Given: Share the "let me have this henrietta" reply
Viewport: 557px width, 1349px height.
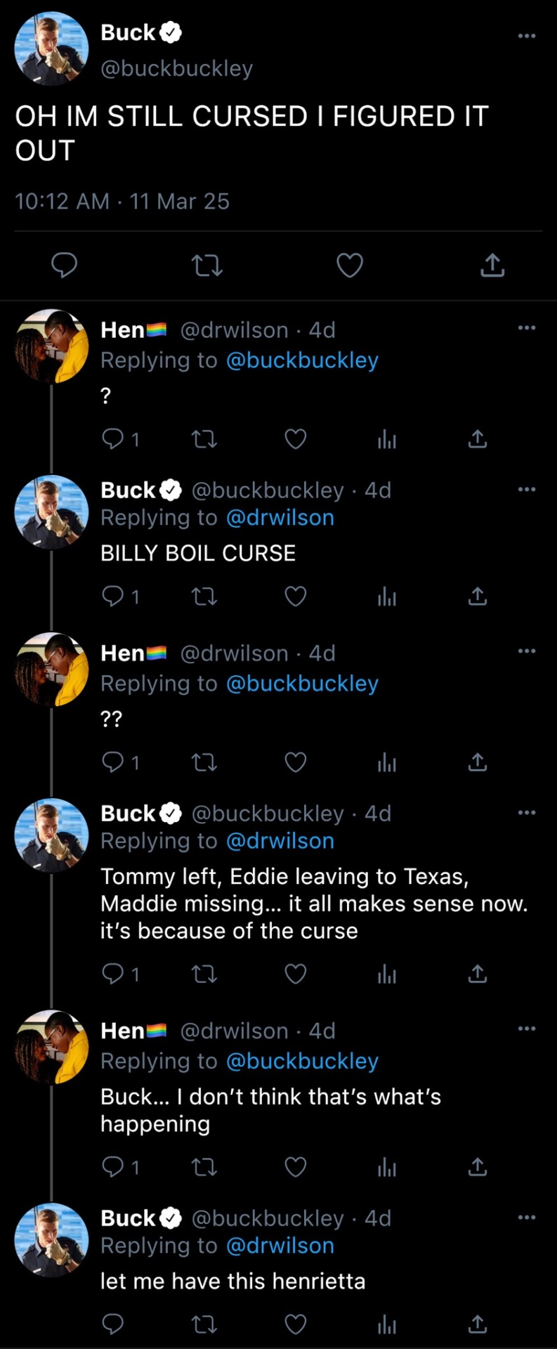Looking at the screenshot, I should (x=478, y=1324).
